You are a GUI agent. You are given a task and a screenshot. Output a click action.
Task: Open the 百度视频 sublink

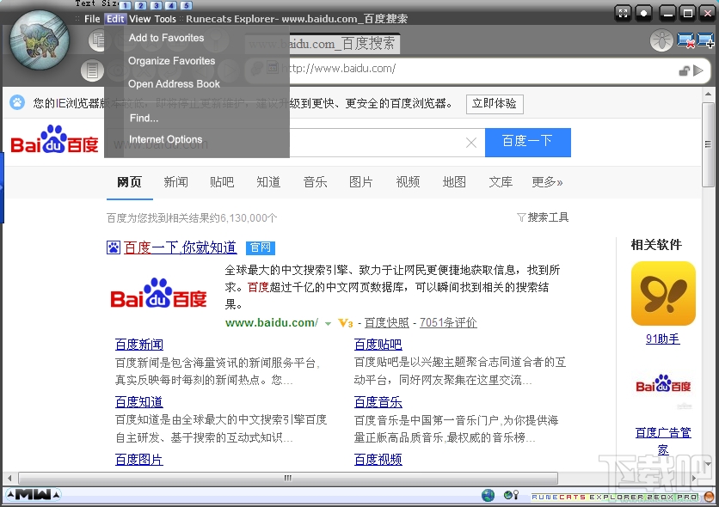pos(378,460)
